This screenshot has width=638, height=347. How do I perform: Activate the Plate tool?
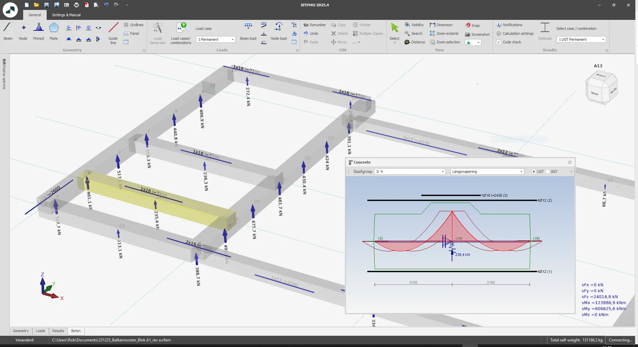coord(54,32)
